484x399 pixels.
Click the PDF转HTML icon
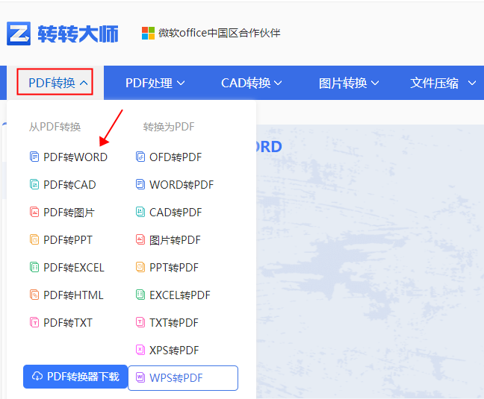pos(34,295)
